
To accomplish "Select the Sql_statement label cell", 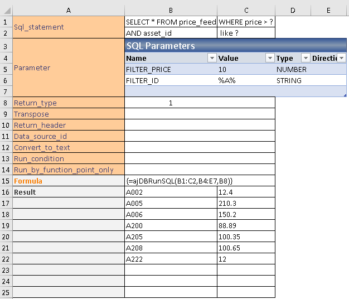I will [x=69, y=27].
